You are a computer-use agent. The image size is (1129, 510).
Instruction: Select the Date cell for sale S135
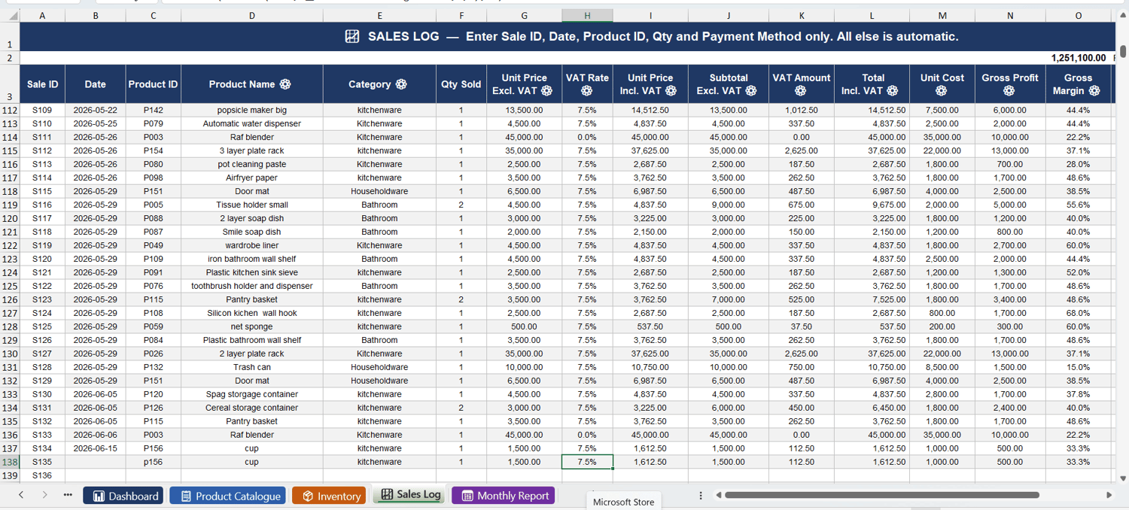point(96,462)
